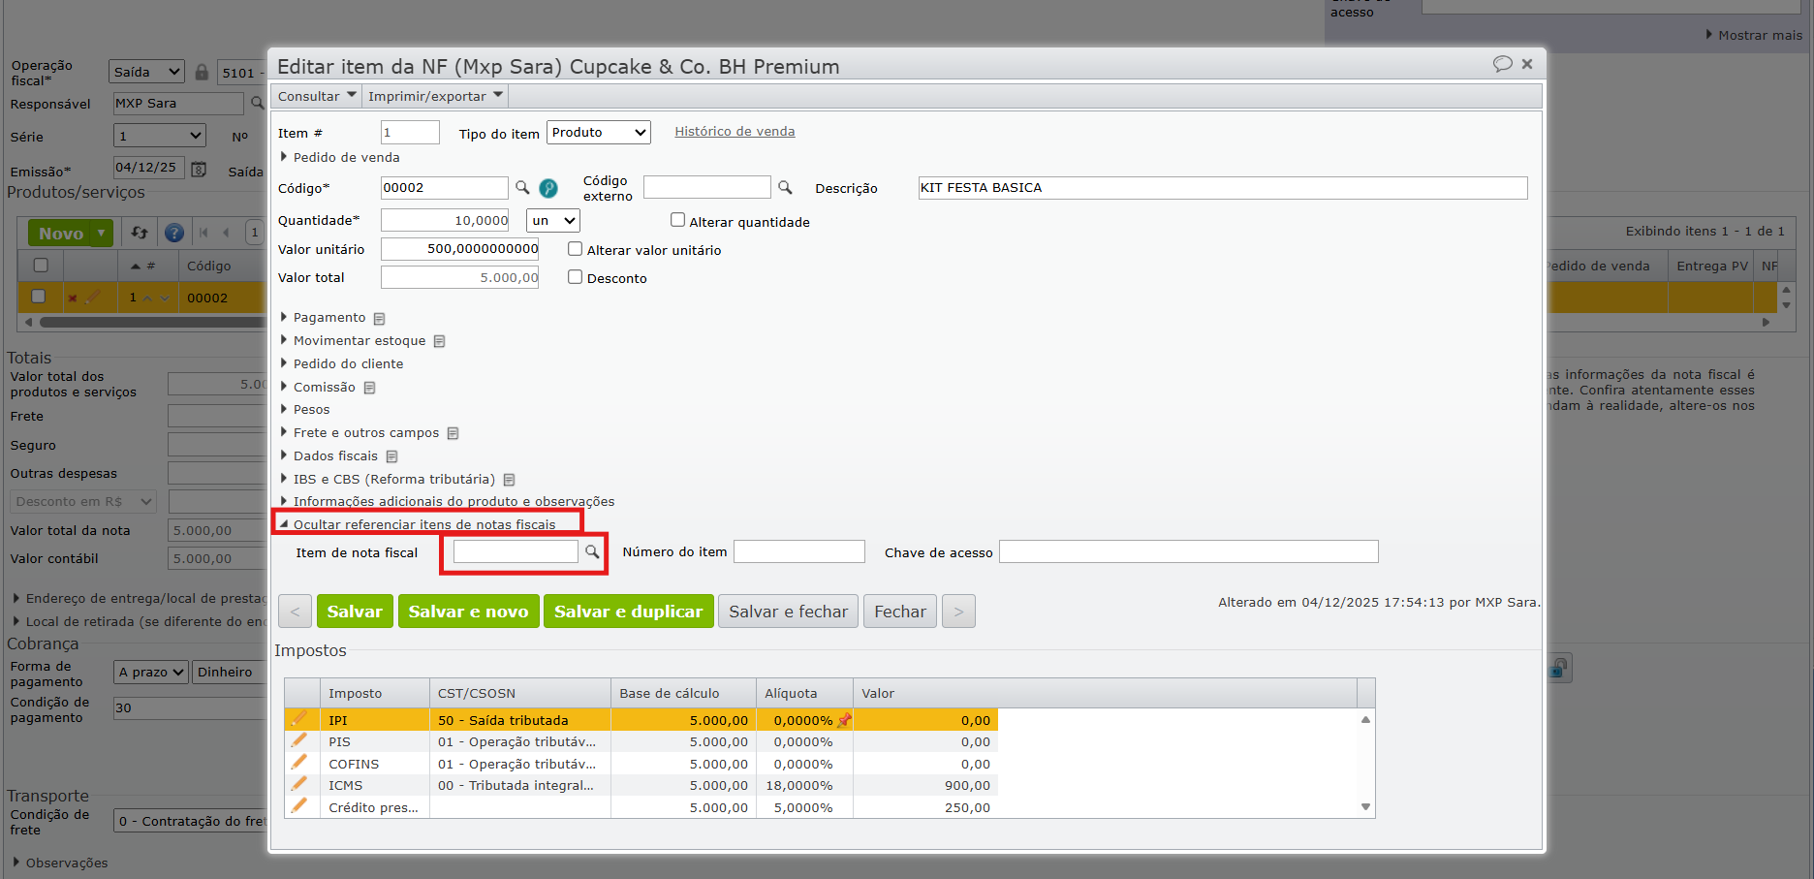Enable Alterar quantidade checkbox
Image resolution: width=1814 pixels, height=879 pixels.
click(x=677, y=220)
